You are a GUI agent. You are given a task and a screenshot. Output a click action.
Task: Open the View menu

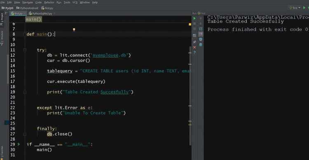pyautogui.click(x=17, y=2)
